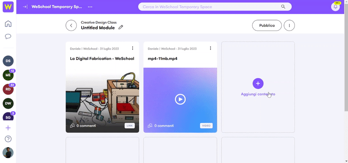This screenshot has width=348, height=163.
Task: Edit the module title with pencil icon
Action: (x=120, y=27)
